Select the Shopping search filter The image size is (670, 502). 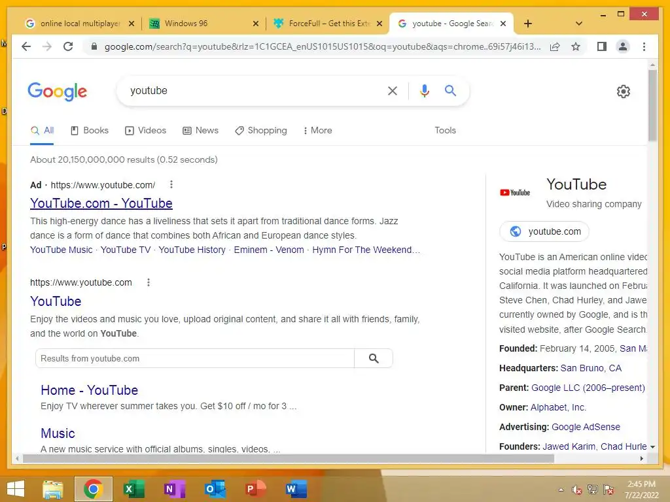[x=261, y=130]
